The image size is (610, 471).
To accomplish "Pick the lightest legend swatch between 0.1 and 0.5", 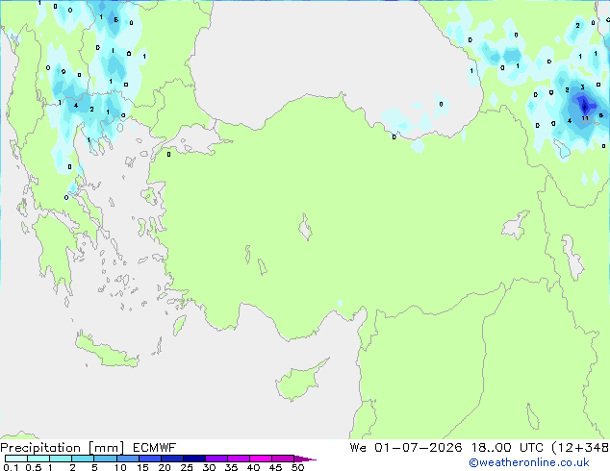I will click(16, 459).
